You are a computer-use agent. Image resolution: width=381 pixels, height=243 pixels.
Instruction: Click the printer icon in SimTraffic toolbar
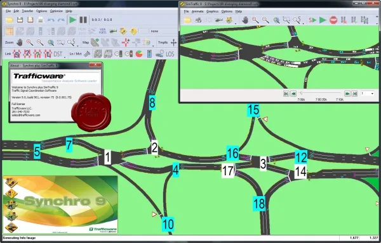tap(198, 20)
